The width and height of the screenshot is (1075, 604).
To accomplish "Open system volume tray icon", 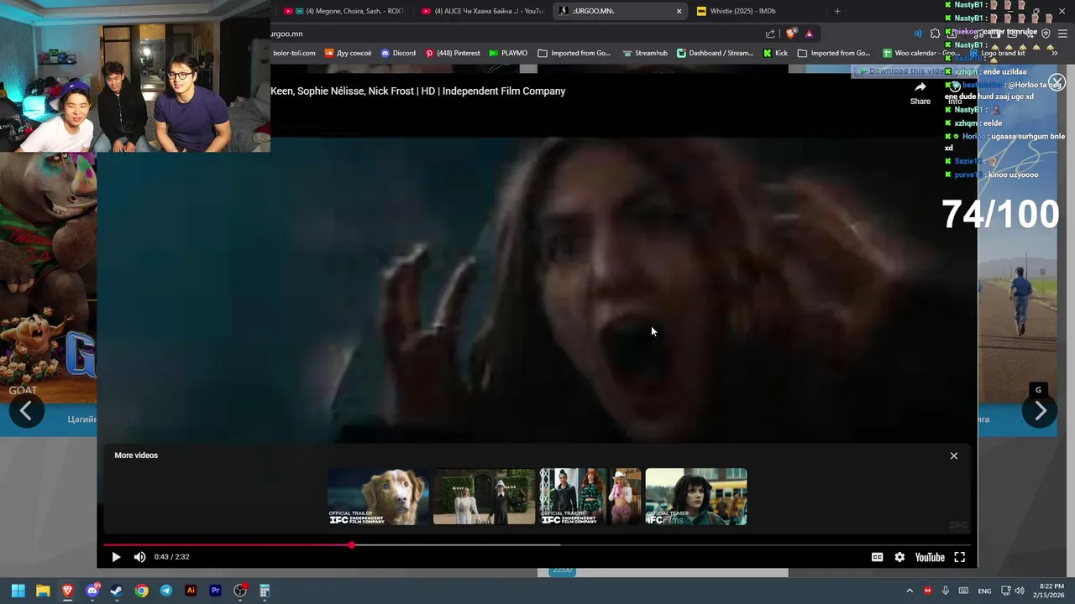I will pyautogui.click(x=1020, y=591).
